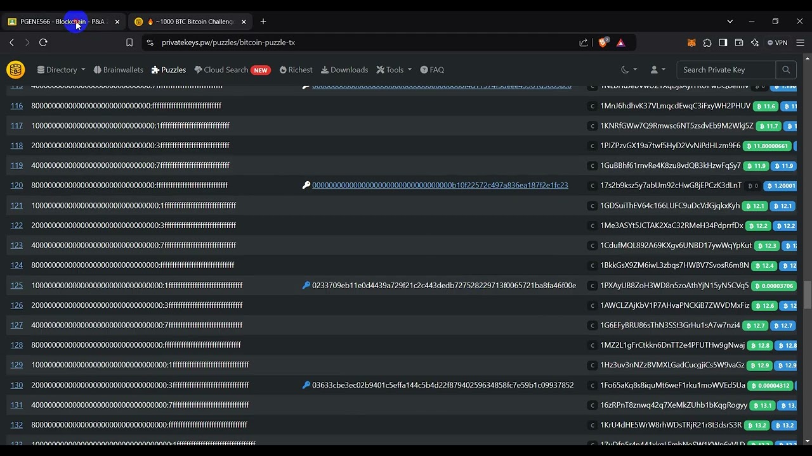Click the key icon in puzzle row 120
The image size is (812, 456).
tap(306, 186)
